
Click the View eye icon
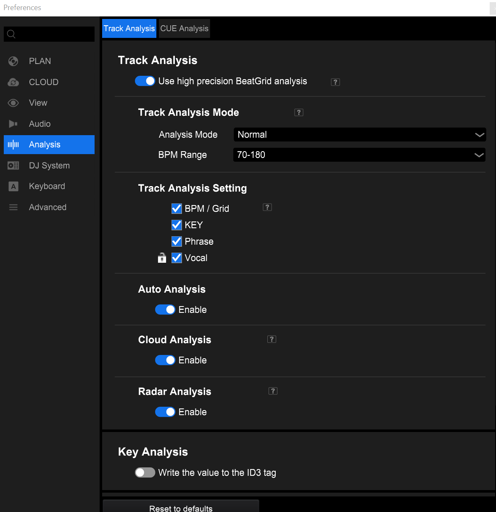click(x=13, y=103)
